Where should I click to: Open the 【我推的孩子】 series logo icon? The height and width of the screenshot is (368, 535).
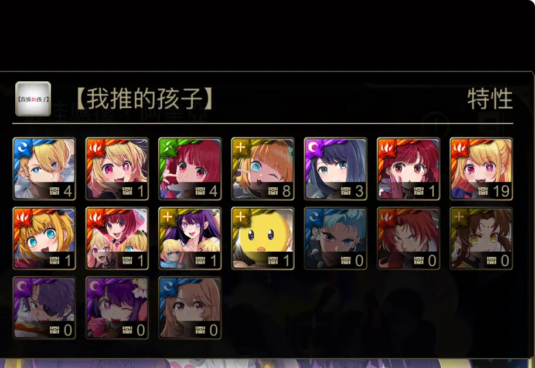click(33, 99)
